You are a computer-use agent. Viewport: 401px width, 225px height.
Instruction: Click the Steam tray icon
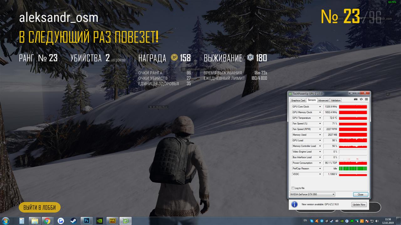[x=332, y=221]
